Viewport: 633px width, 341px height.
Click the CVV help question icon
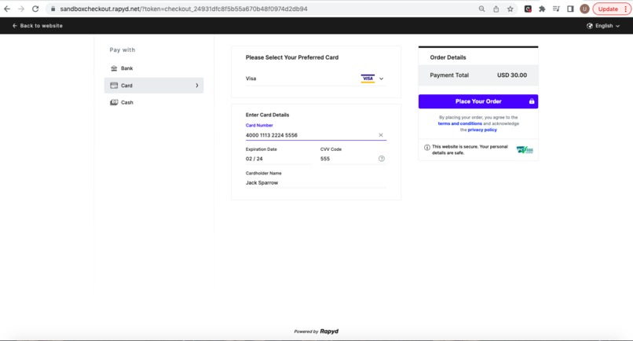coord(382,159)
